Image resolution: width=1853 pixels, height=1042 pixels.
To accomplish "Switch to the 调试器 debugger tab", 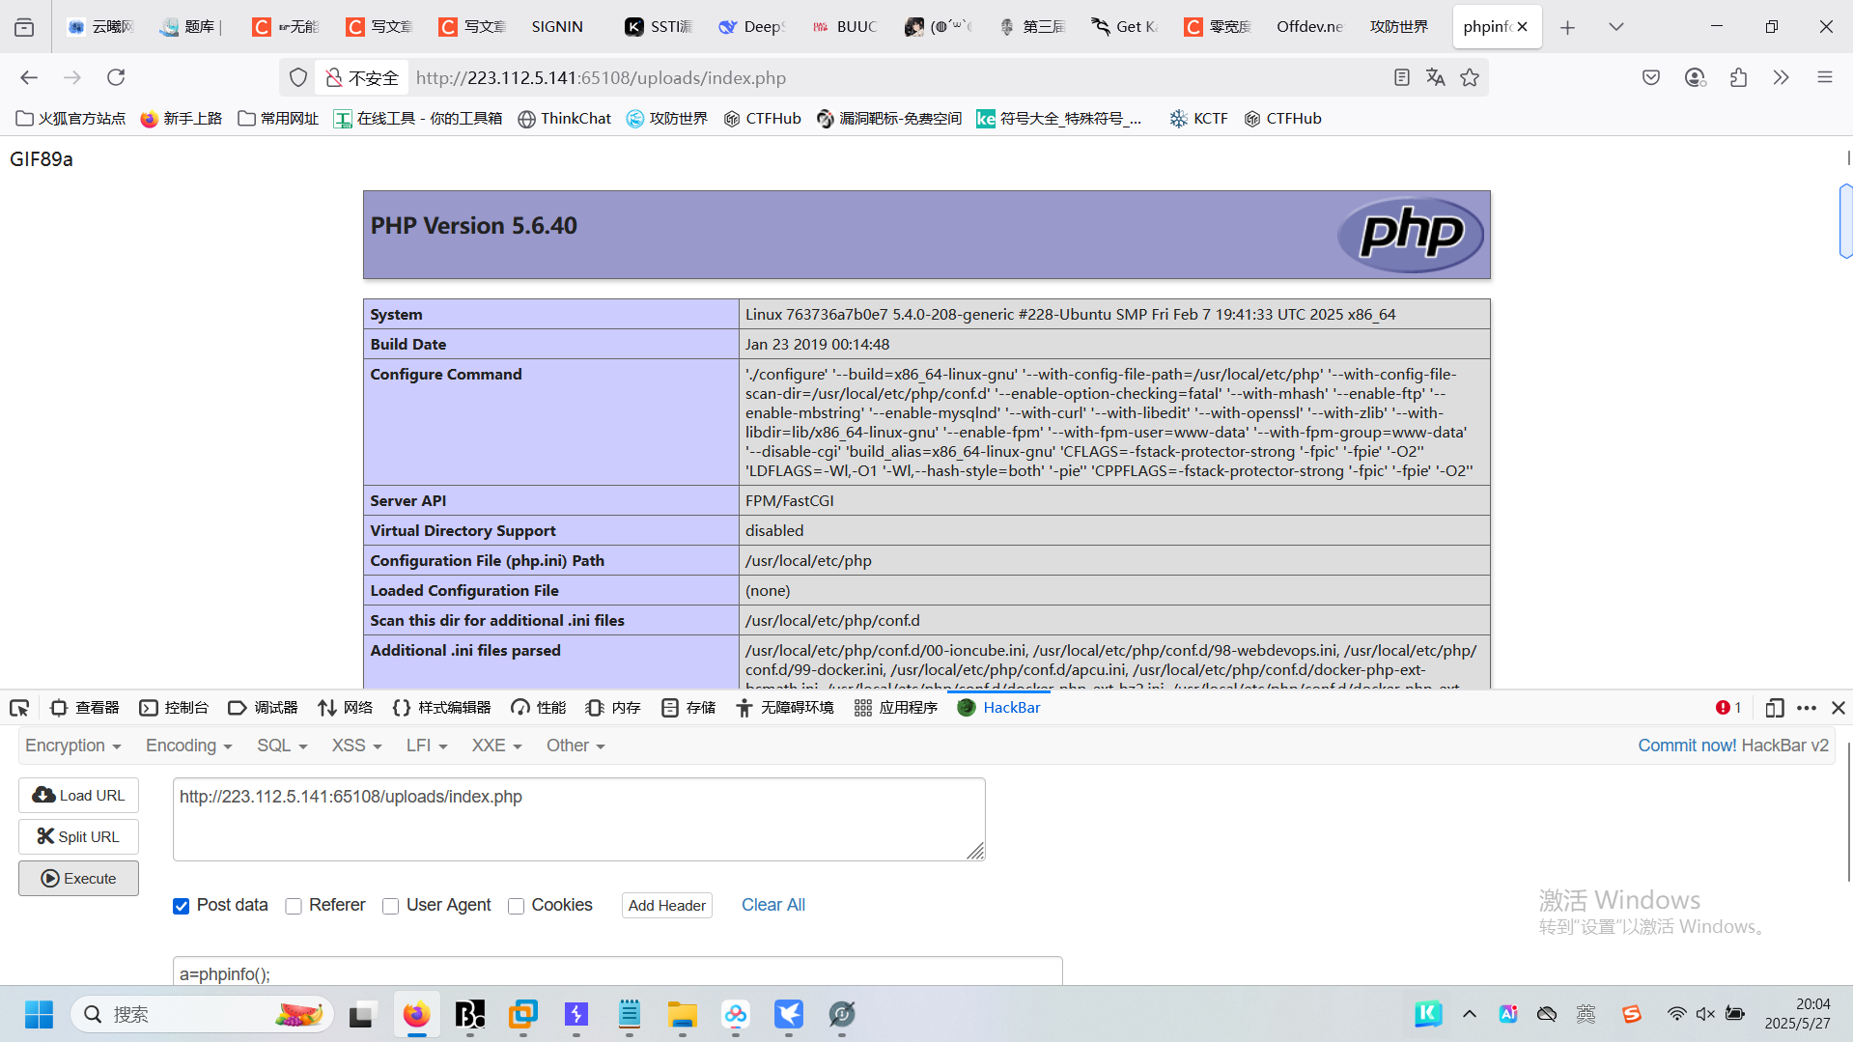I will 263,708.
